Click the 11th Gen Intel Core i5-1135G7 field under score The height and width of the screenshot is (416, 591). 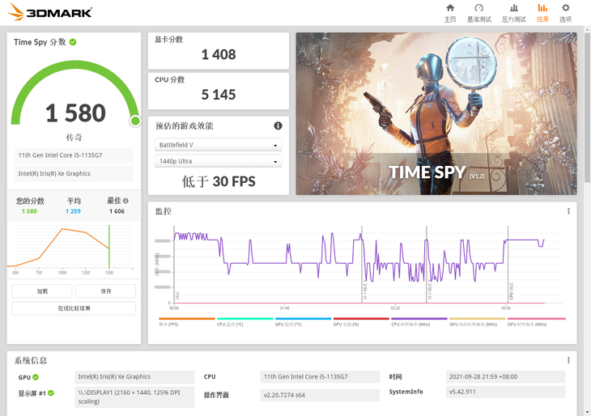74,155
